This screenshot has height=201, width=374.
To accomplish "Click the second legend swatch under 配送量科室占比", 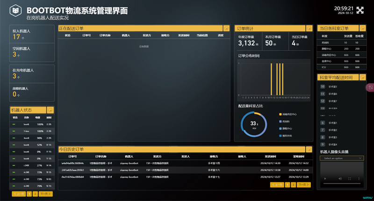I will coord(280,122).
